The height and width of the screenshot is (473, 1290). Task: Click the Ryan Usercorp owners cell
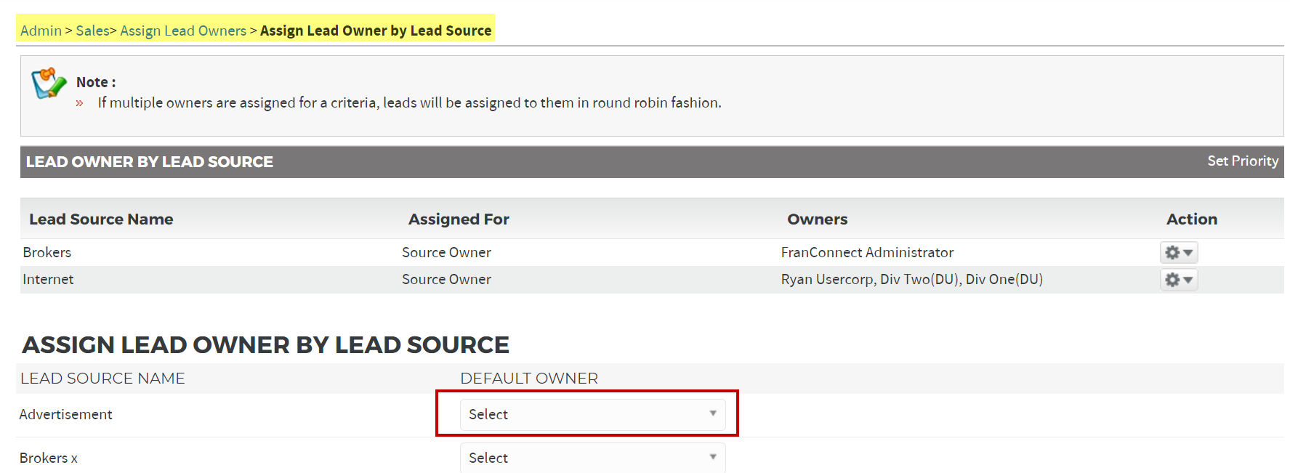(911, 280)
